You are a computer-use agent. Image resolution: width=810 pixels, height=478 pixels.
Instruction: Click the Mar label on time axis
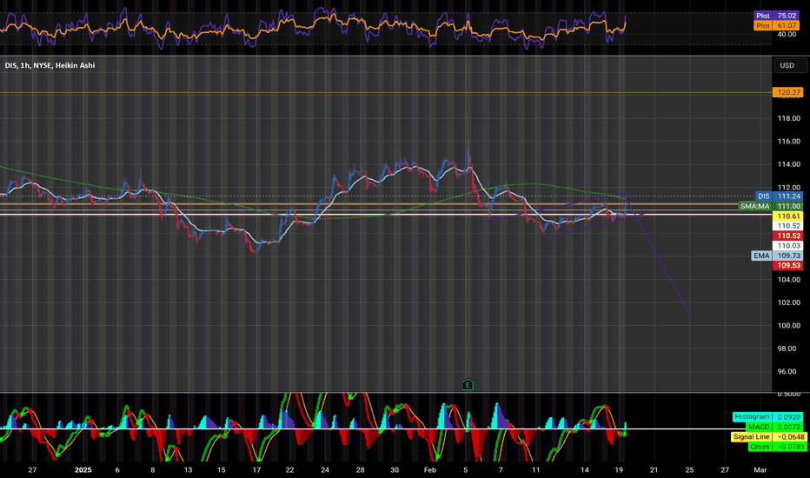(x=760, y=469)
